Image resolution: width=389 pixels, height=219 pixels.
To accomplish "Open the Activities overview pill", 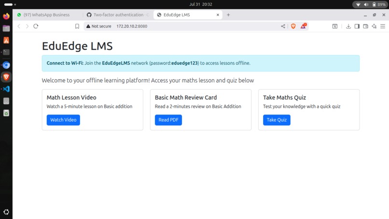I will click(10, 4).
